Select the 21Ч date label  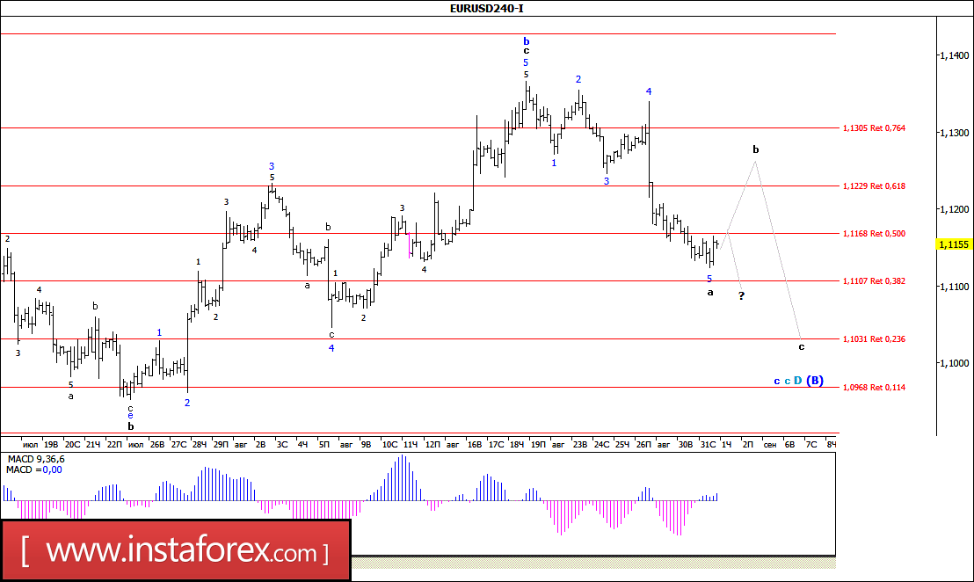click(93, 445)
